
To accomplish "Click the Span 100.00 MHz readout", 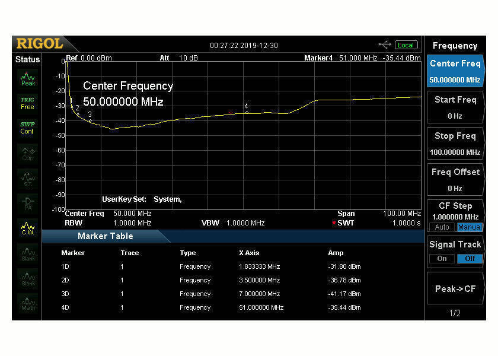I will (x=379, y=214).
